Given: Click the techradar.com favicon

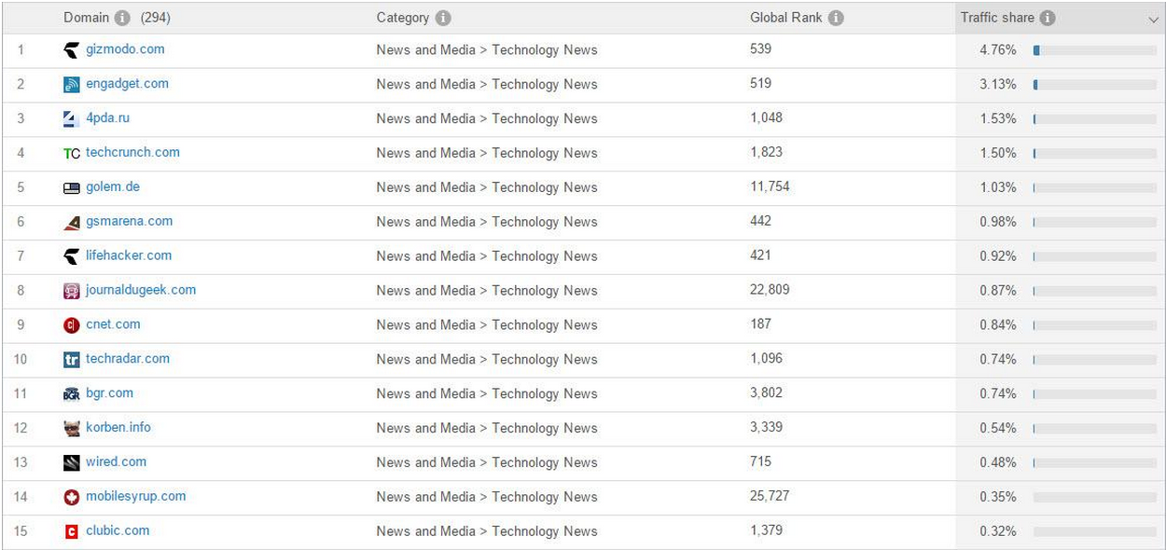Looking at the screenshot, I should pyautogui.click(x=72, y=360).
